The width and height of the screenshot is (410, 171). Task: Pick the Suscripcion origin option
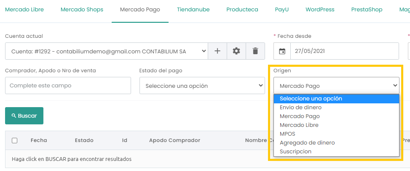(337, 151)
